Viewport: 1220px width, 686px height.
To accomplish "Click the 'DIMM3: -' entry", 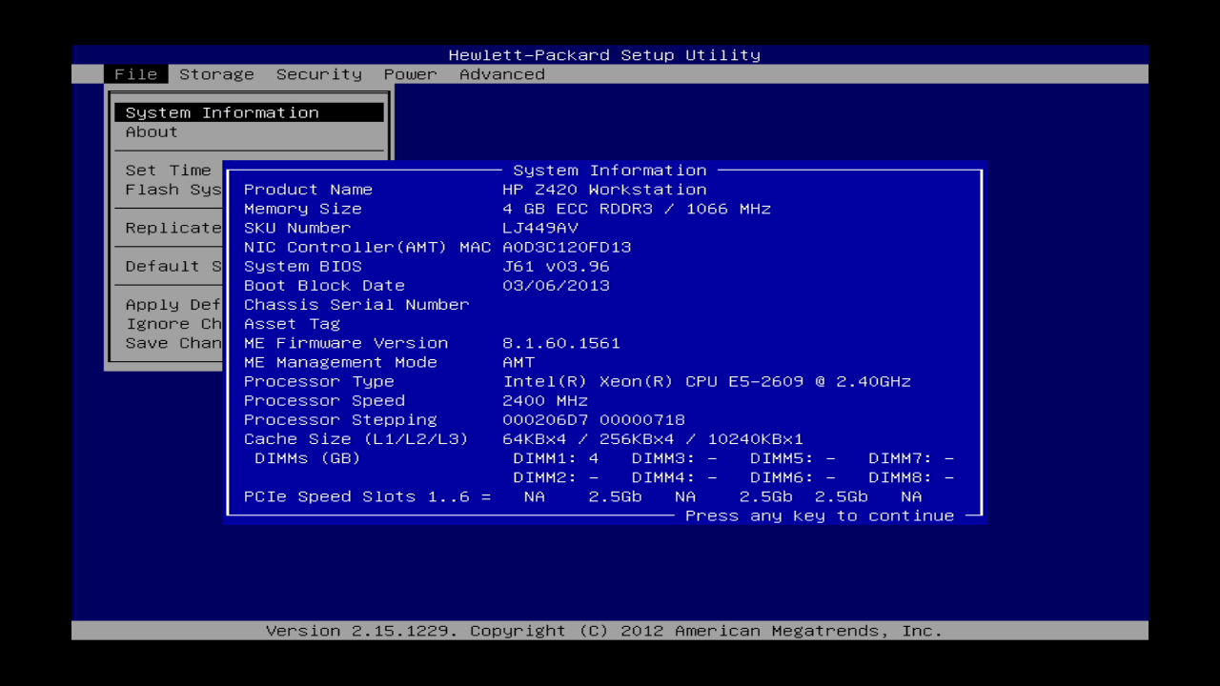I will 675,458.
